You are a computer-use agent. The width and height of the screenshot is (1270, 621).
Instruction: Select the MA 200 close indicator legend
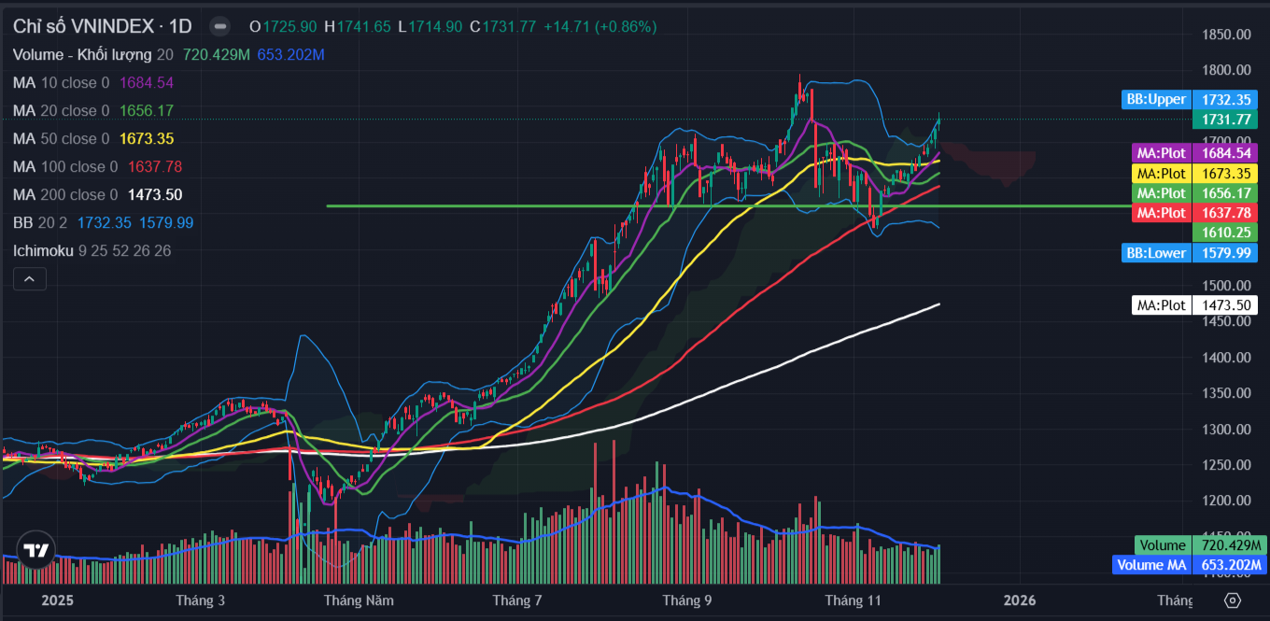[x=65, y=195]
